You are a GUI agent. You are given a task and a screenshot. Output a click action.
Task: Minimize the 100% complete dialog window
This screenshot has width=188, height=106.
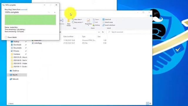point(45,5)
